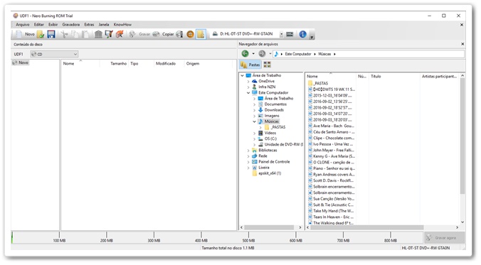Save the compilation with the floppy disk icon
The image size is (481, 265).
51,34
